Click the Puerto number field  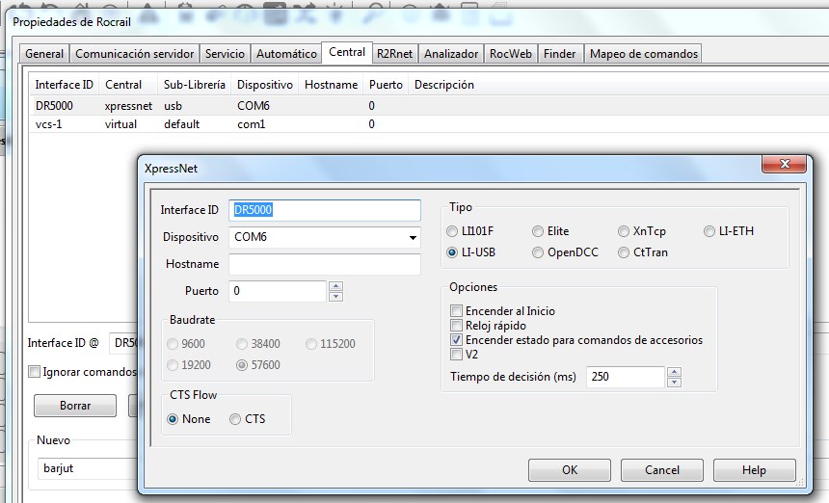tap(278, 291)
